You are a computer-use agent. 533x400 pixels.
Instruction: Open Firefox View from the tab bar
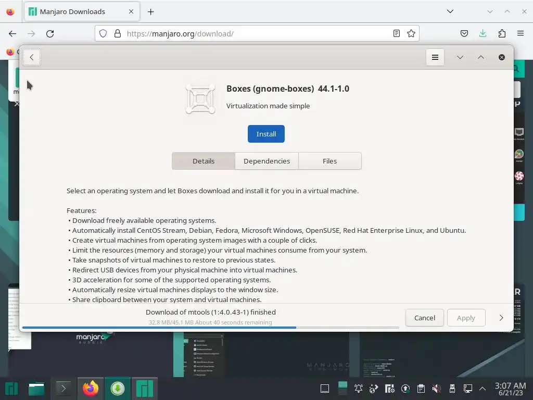[10, 12]
